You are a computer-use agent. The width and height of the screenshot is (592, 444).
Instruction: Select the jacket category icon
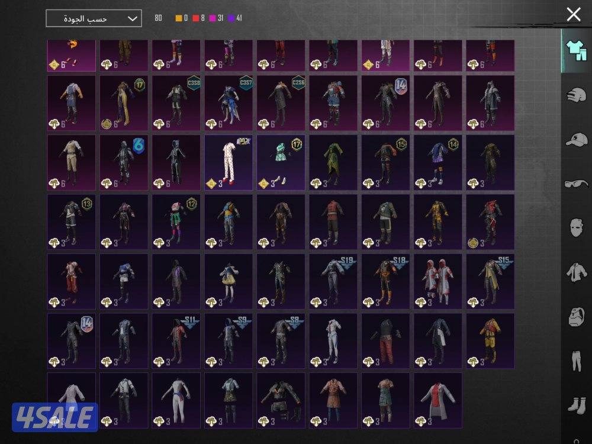coord(575,272)
